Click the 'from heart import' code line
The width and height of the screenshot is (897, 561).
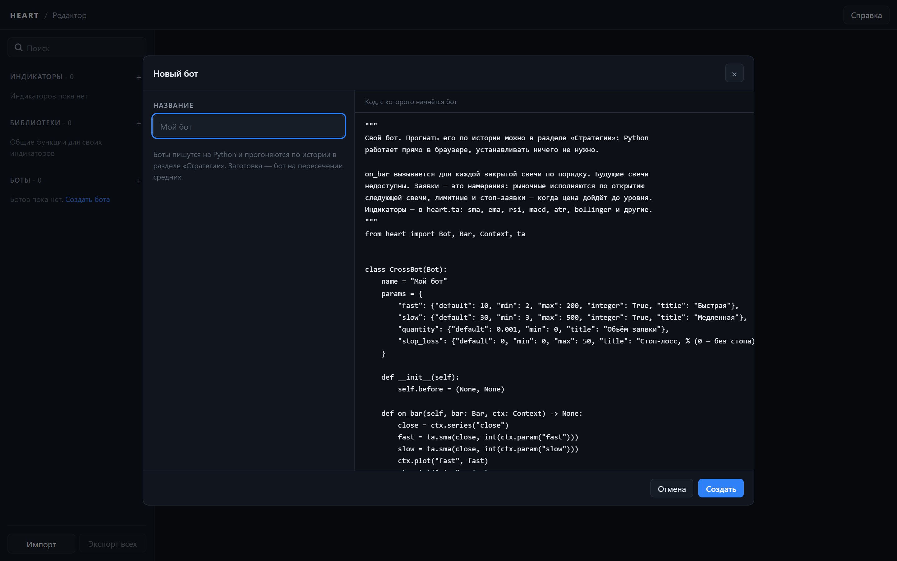445,234
